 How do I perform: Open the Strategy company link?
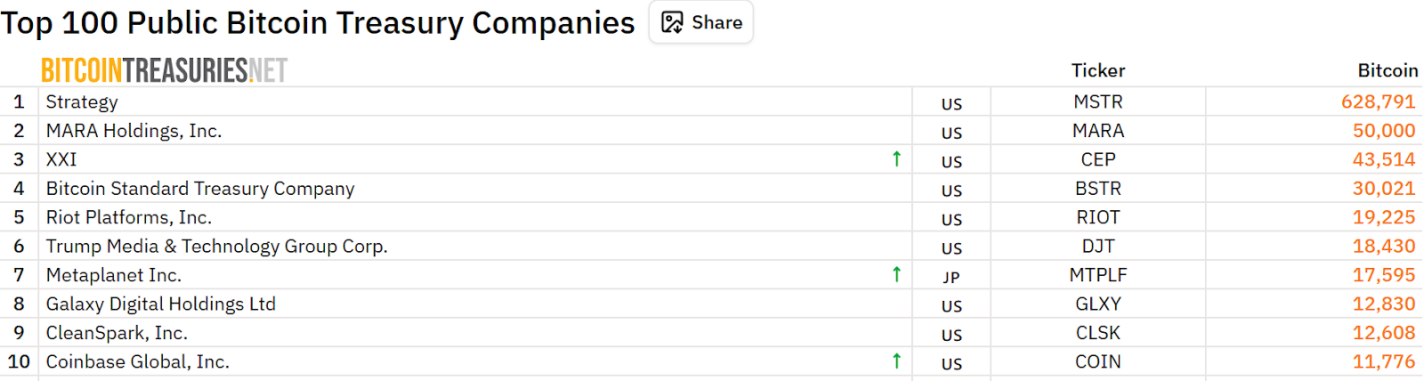coord(82,102)
